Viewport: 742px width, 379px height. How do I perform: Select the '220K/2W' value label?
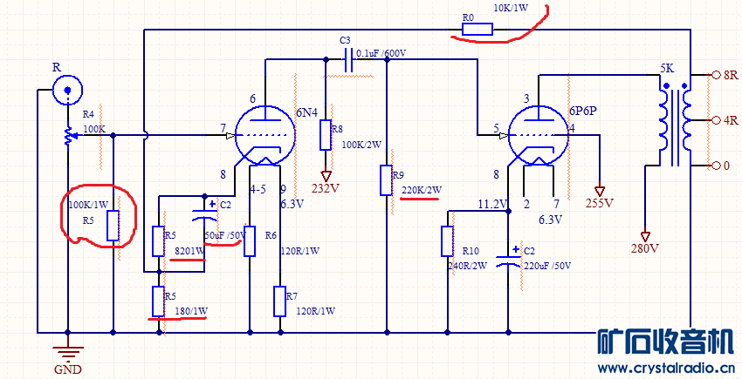[422, 190]
